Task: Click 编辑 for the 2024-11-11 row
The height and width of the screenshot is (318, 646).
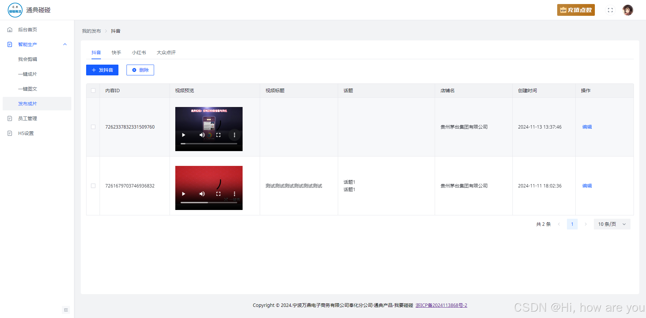Action: 587,186
